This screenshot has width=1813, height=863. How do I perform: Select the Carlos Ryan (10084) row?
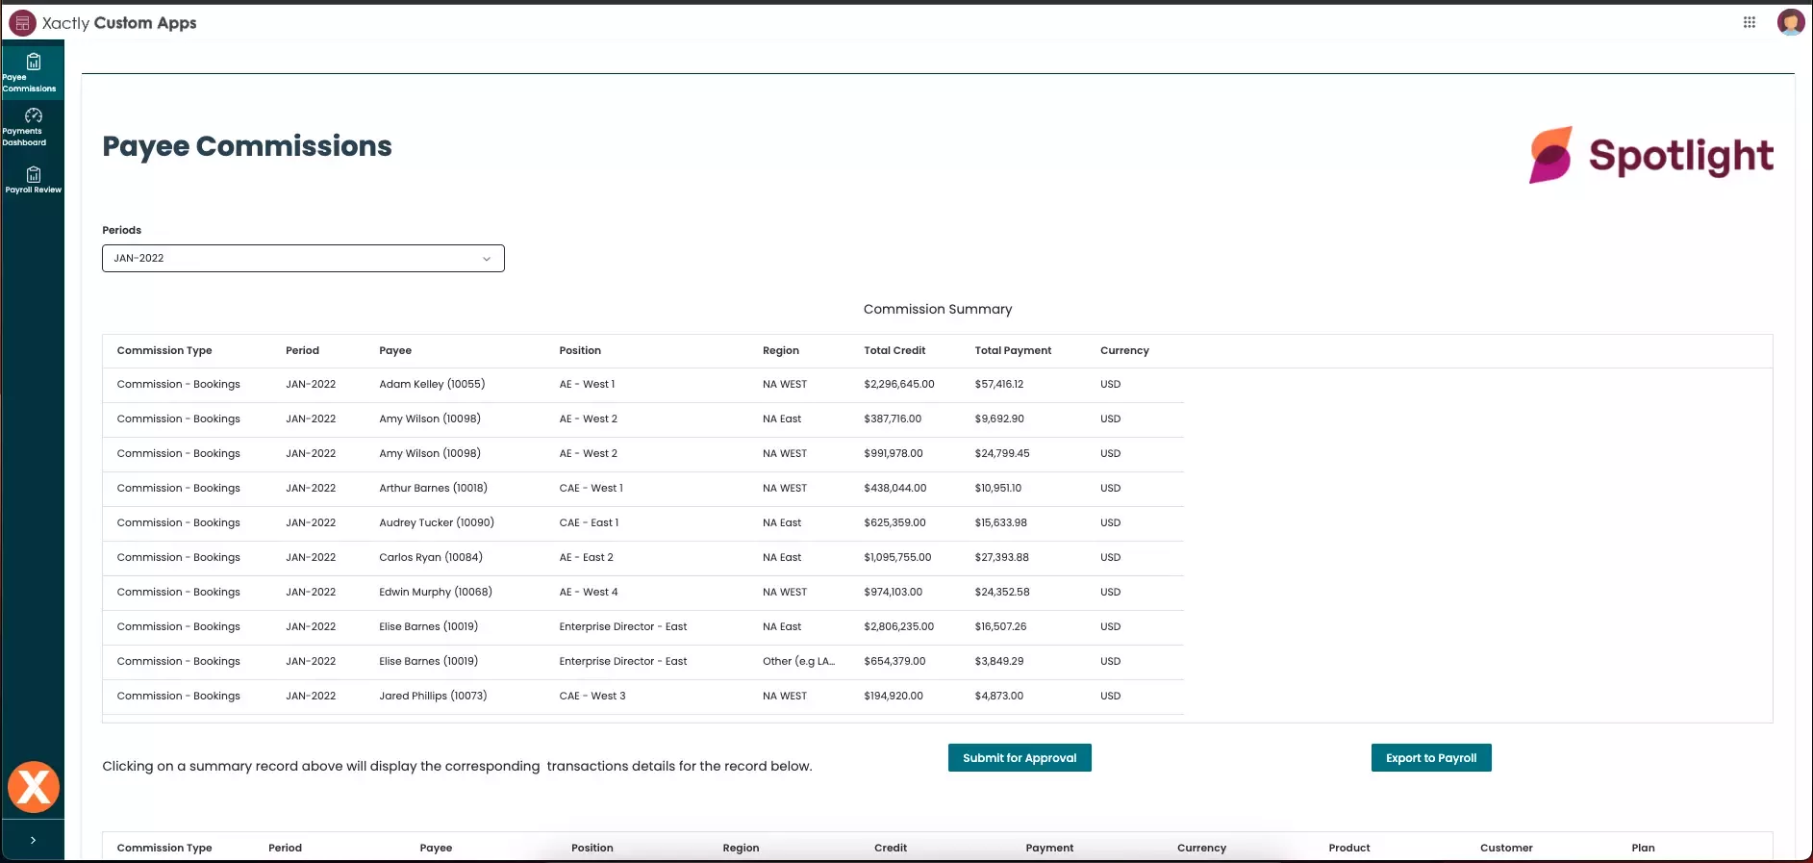tap(642, 557)
